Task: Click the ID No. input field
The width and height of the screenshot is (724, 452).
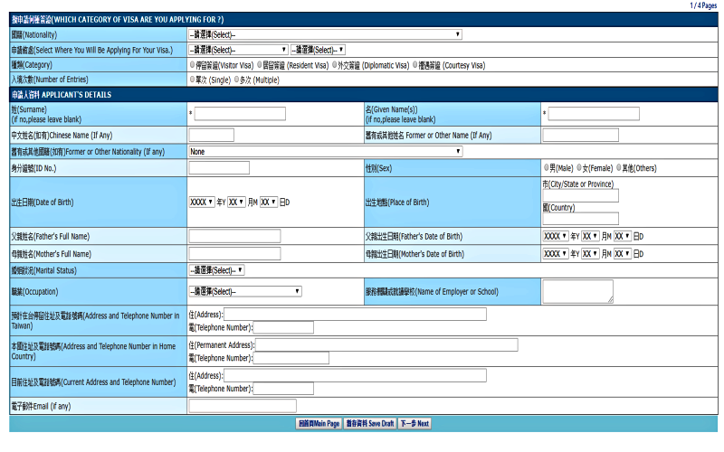Action: pos(219,168)
